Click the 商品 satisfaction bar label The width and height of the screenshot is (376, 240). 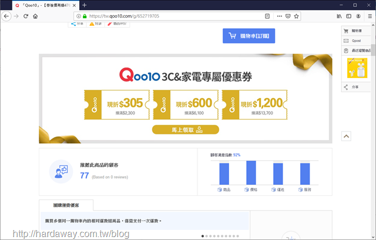[224, 190]
